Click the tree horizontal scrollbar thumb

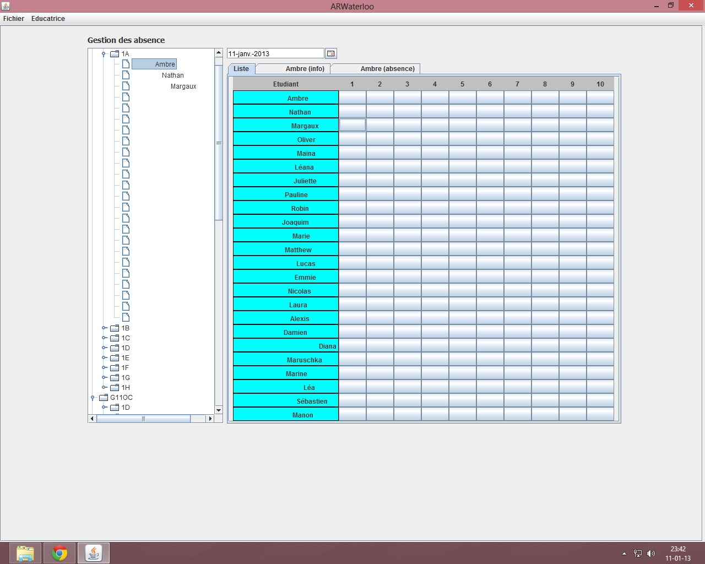[143, 419]
